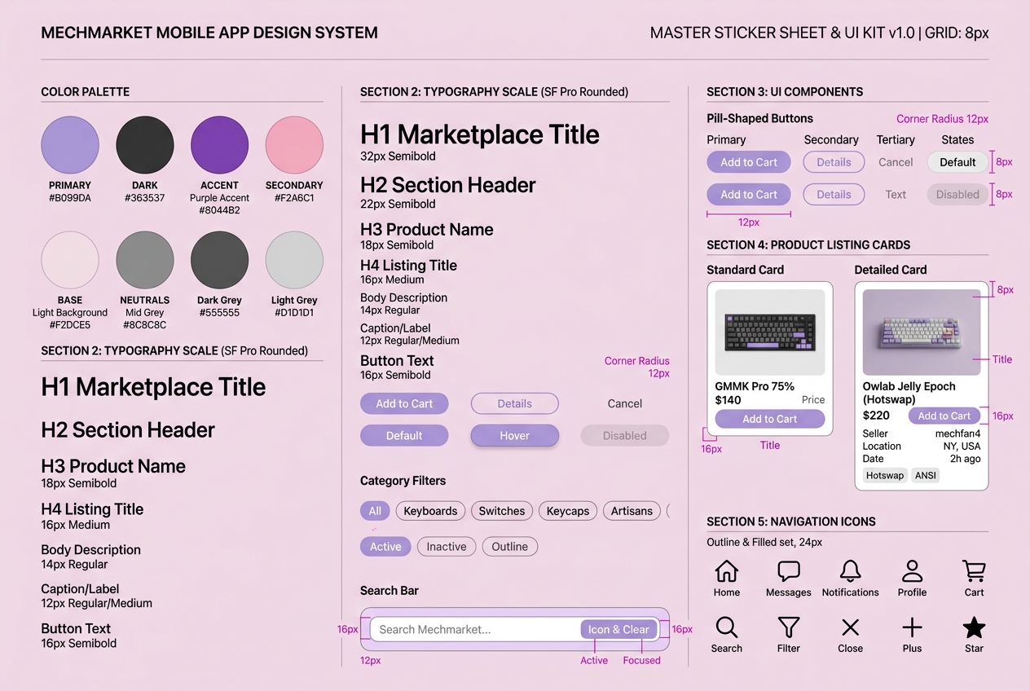1030x691 pixels.
Task: Click the Owlab Jelly Epoch product title
Action: click(909, 393)
